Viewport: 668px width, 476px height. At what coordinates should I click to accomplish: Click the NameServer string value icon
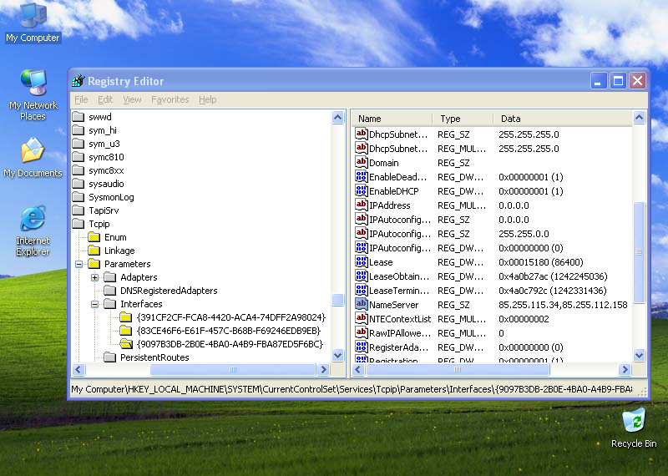(362, 304)
